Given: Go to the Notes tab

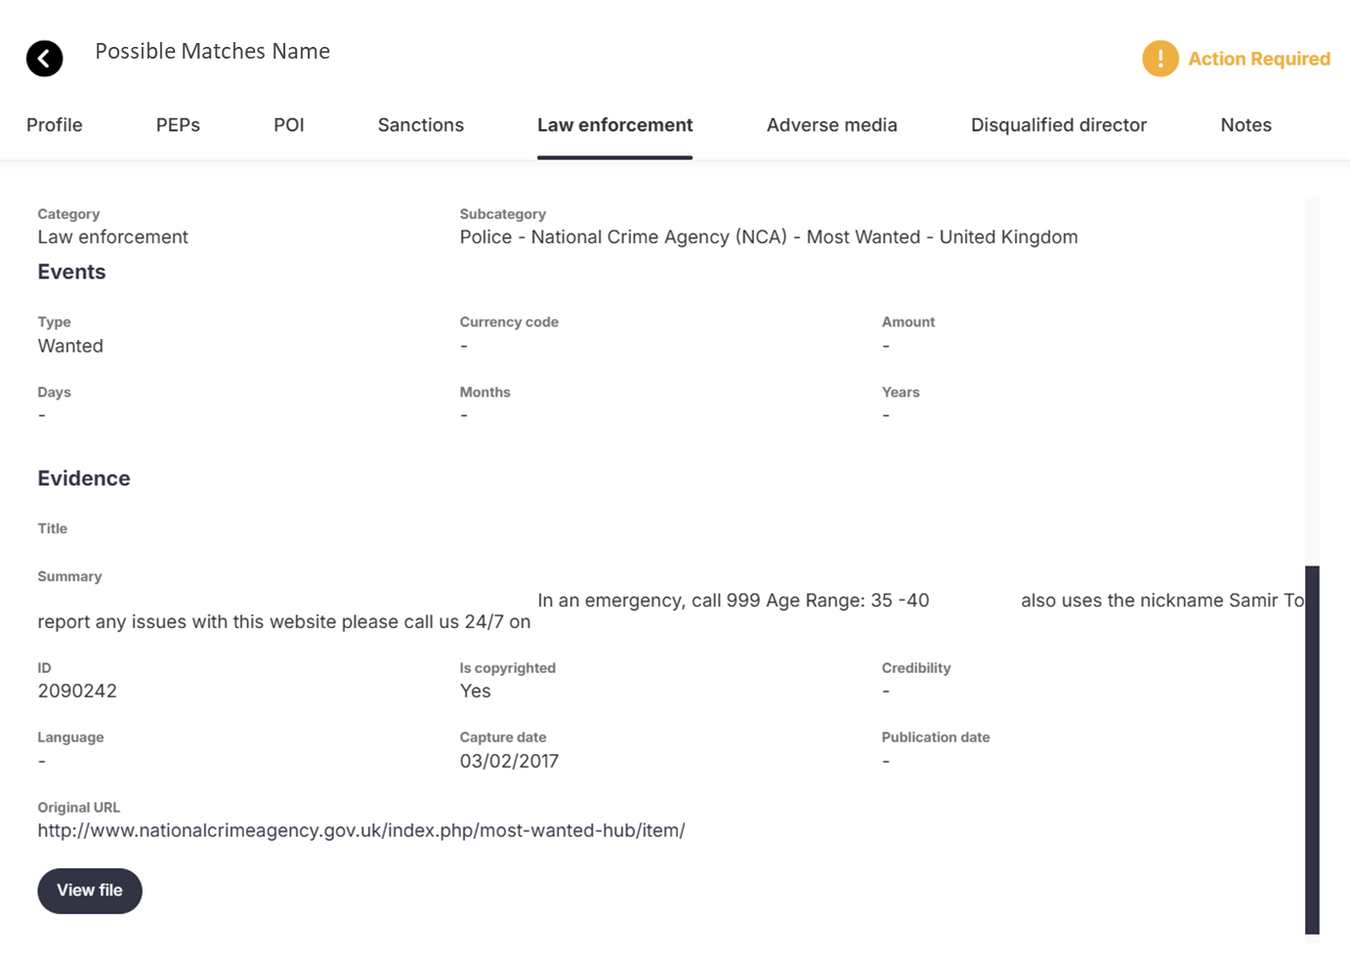Looking at the screenshot, I should point(1246,125).
